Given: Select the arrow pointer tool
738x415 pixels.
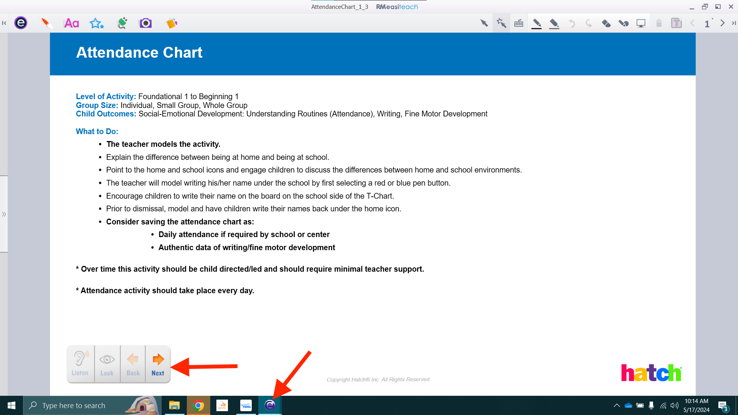Looking at the screenshot, I should pos(484,23).
